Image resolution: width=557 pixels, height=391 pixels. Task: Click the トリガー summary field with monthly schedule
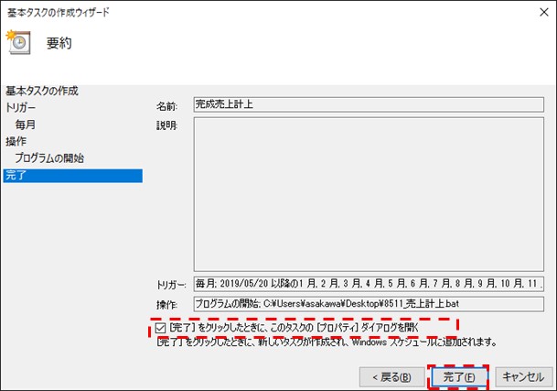pyautogui.click(x=369, y=285)
